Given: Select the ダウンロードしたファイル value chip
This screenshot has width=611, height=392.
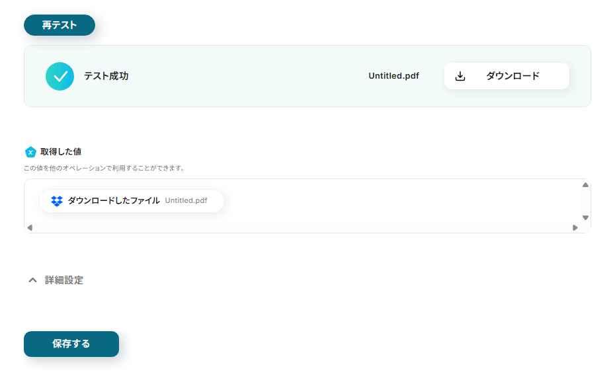Looking at the screenshot, I should [x=132, y=201].
